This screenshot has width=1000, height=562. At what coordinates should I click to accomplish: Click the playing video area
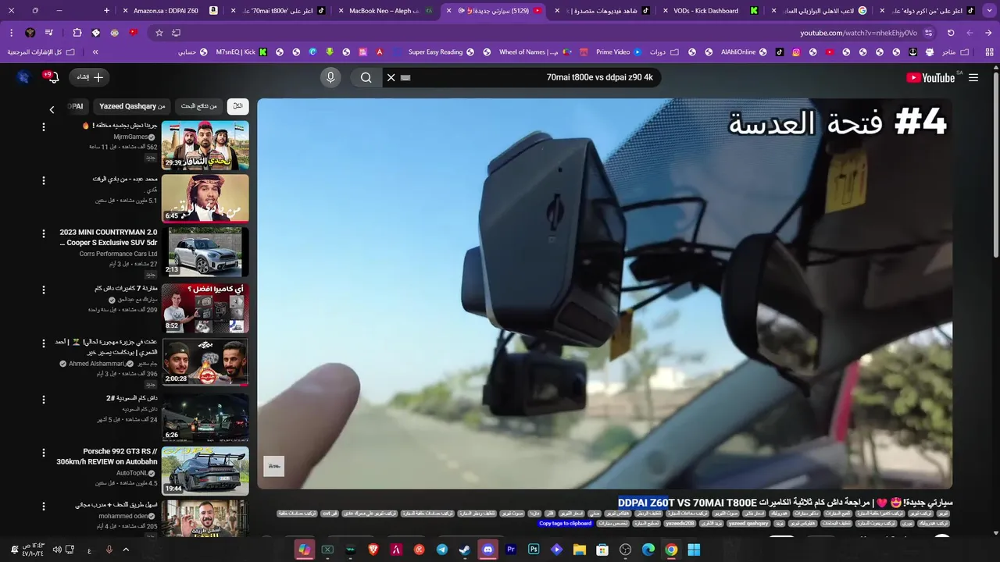click(x=605, y=293)
